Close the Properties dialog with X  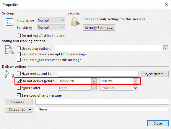coord(166,4)
